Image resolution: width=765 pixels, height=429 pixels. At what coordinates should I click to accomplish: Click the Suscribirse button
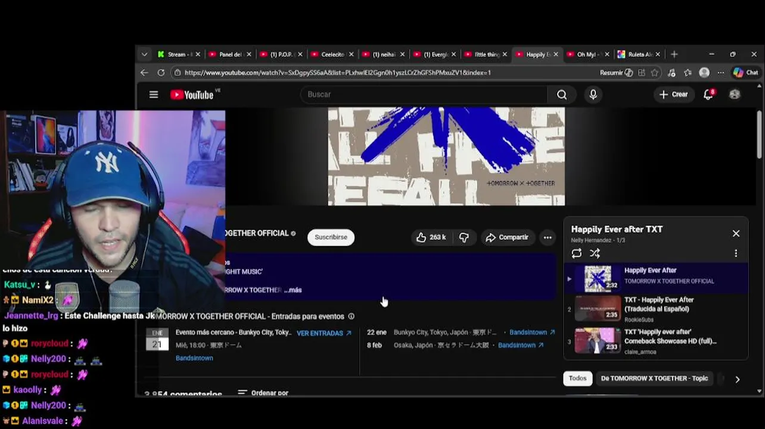point(331,237)
